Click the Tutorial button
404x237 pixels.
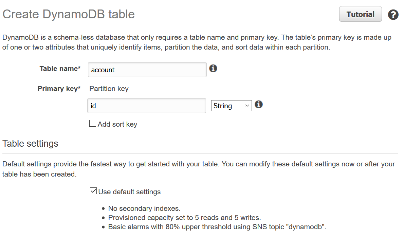pyautogui.click(x=360, y=14)
